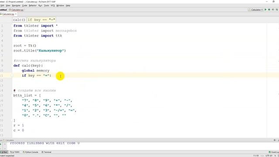Click the bttn_list closing-bracket fold marker on line 20
279x157 pixels.
tap(12, 120)
